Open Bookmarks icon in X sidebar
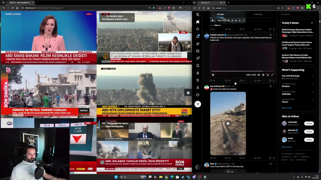The image size is (321, 180). click(198, 65)
